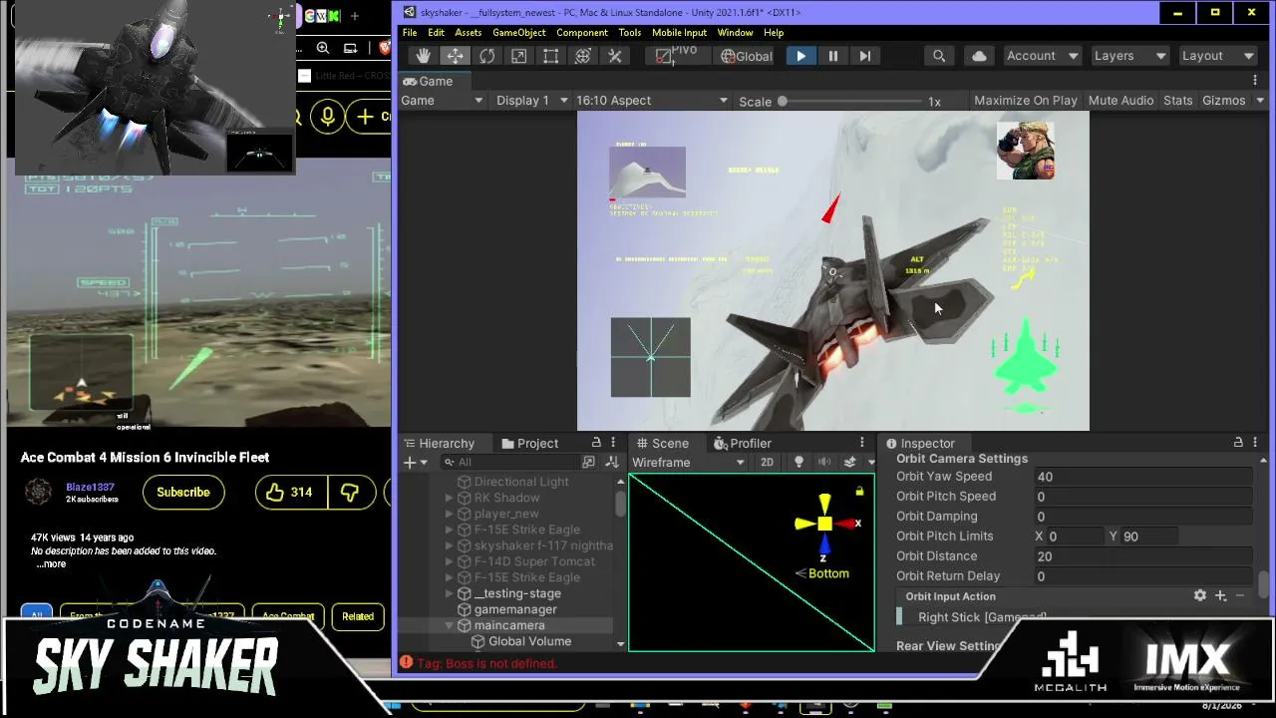This screenshot has height=718, width=1276.
Task: Open the File menu
Action: 410,33
